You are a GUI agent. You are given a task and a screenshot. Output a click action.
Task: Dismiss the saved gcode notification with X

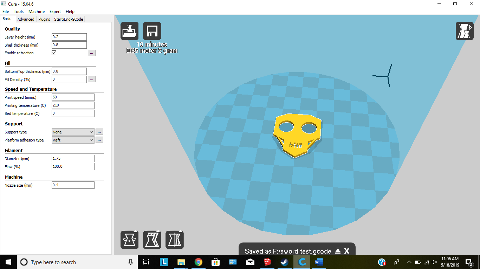[346, 251]
